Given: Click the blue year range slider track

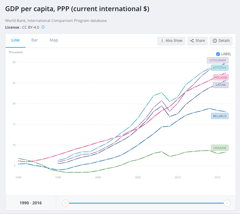Looking at the screenshot, I should tap(146, 203).
